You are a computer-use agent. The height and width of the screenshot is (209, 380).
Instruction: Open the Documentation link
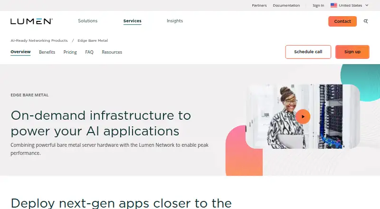(x=286, y=5)
